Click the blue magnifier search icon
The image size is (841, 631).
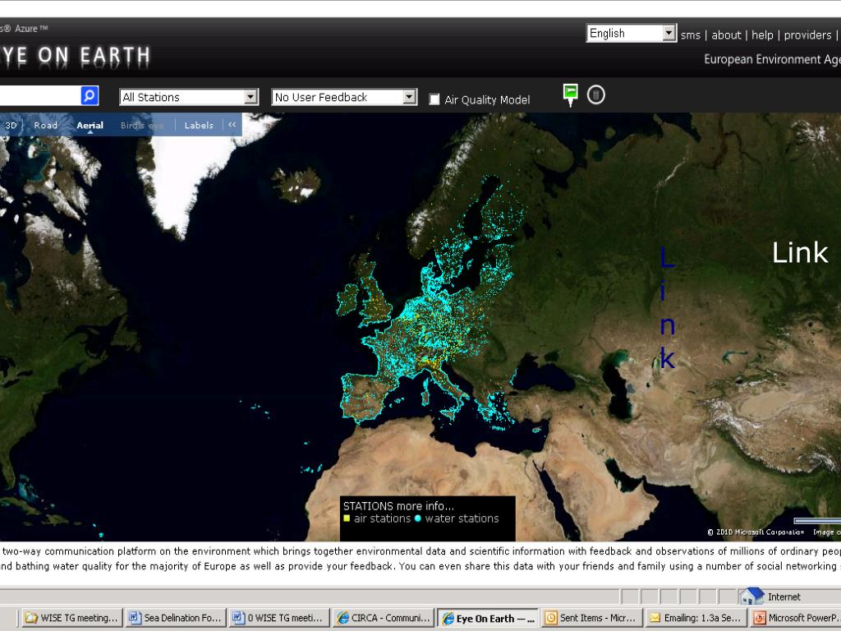click(x=90, y=96)
